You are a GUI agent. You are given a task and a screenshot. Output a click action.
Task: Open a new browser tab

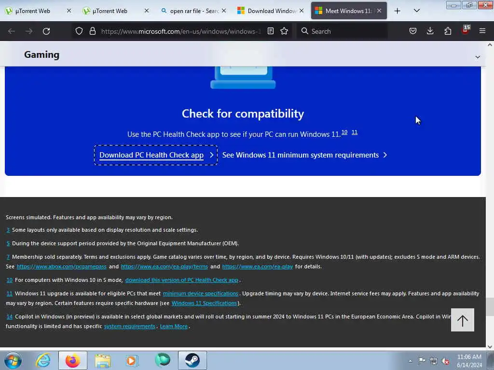398,11
